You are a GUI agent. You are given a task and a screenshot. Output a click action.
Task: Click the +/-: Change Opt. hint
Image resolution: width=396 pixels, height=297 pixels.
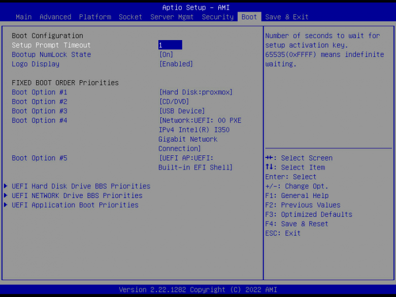tap(297, 186)
